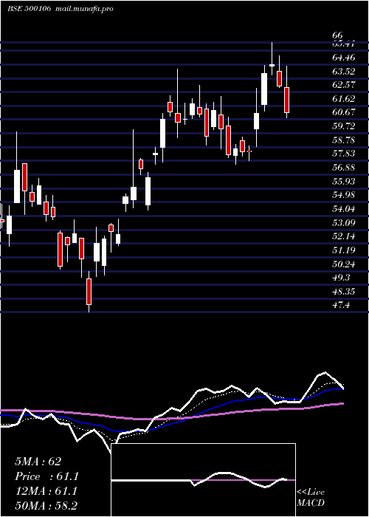369x517 pixels.
Task: Click the 57.83 price axis label
Action: (344, 154)
